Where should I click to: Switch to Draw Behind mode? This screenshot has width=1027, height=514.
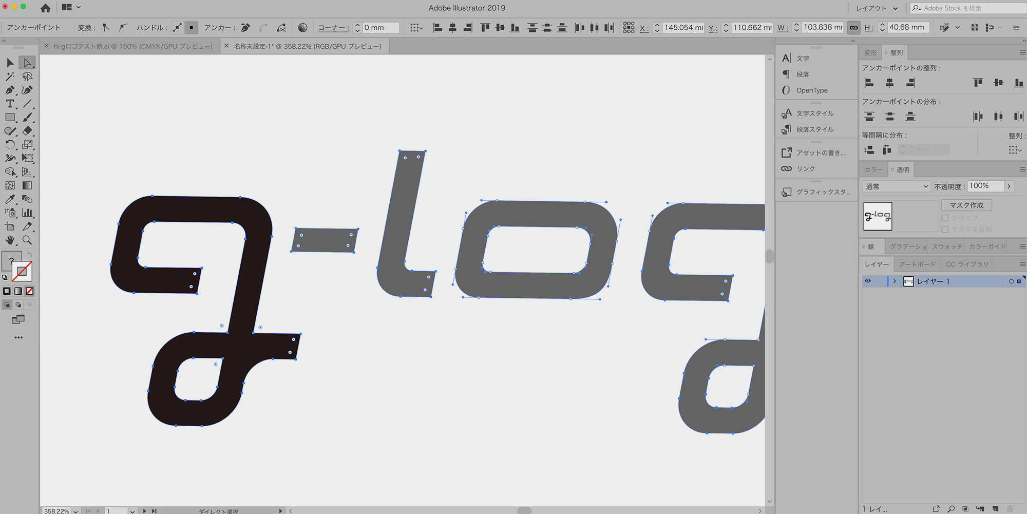pos(18,304)
